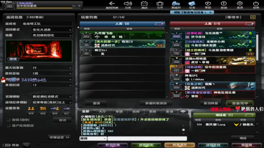Click the 更改阵营 change team button
This screenshot has width=264, height=148.
click(x=211, y=103)
